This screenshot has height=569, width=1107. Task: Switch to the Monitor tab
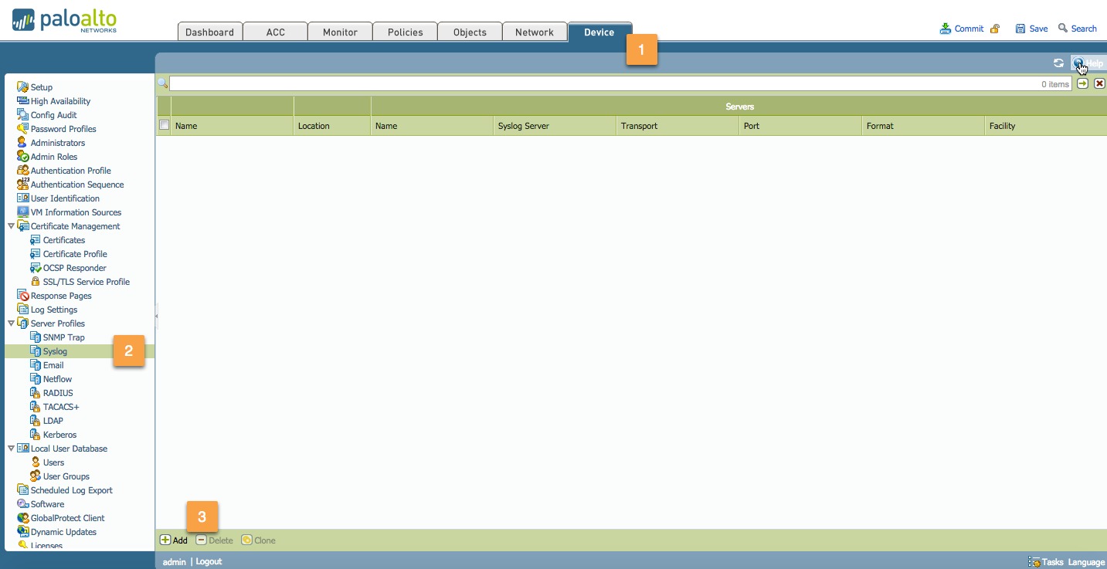pyautogui.click(x=340, y=32)
